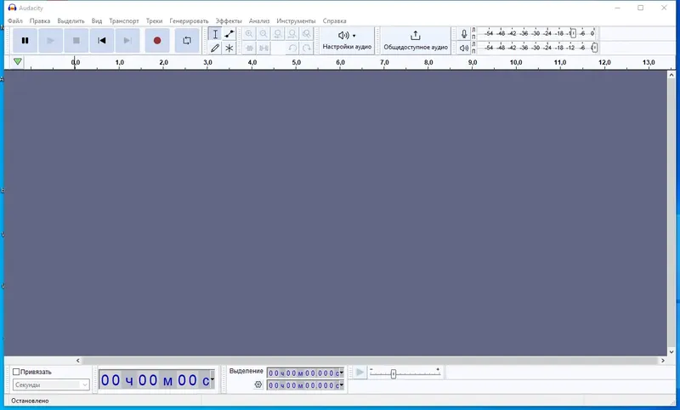Viewport: 680px width, 410px height.
Task: Click the Общедоступное аудио share button
Action: [x=416, y=40]
